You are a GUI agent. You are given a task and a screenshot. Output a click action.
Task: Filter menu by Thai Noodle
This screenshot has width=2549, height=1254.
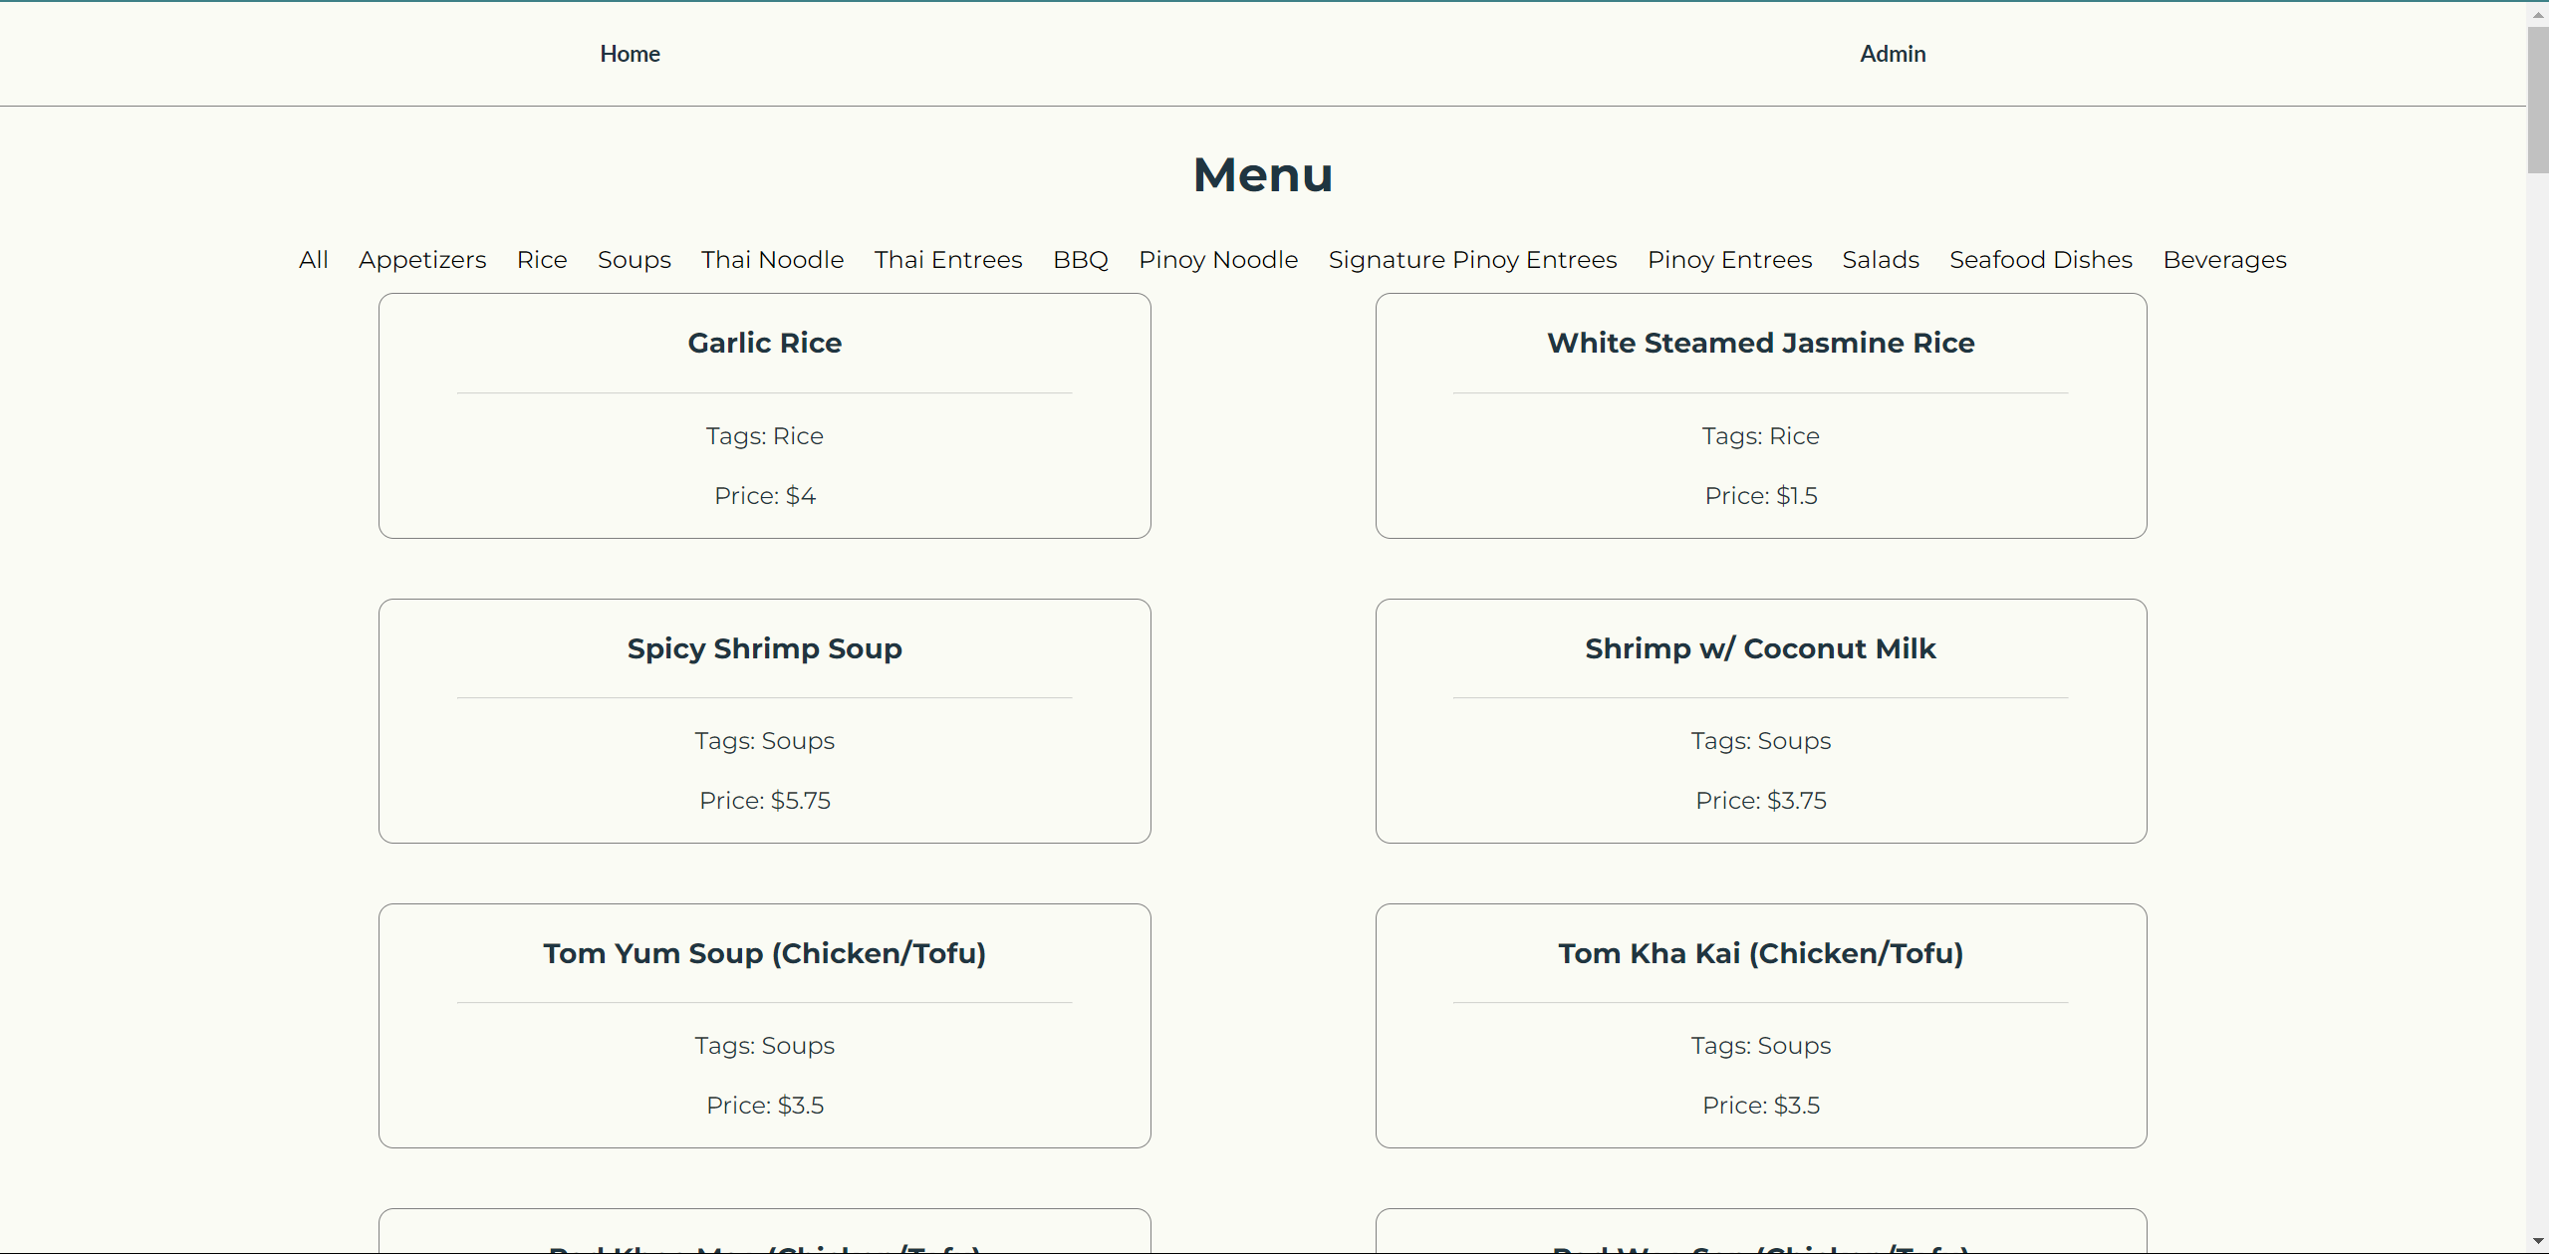click(772, 259)
